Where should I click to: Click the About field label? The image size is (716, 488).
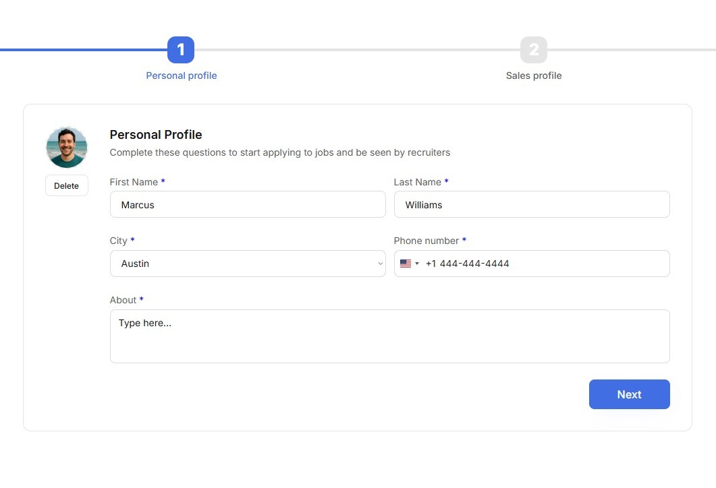(x=123, y=300)
